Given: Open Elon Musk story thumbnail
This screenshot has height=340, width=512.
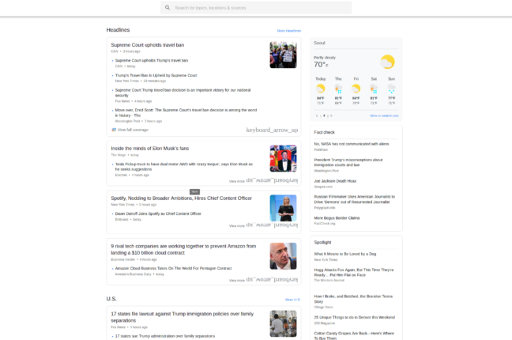Looking at the screenshot, I should pyautogui.click(x=283, y=158).
